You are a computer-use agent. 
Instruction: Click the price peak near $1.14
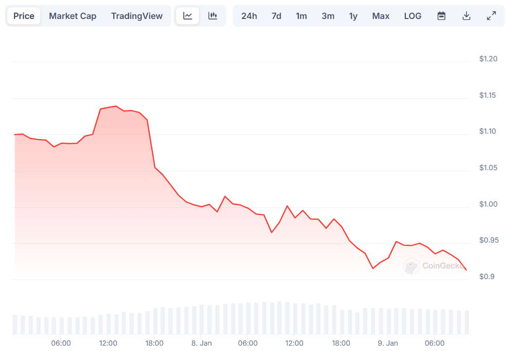[x=116, y=106]
